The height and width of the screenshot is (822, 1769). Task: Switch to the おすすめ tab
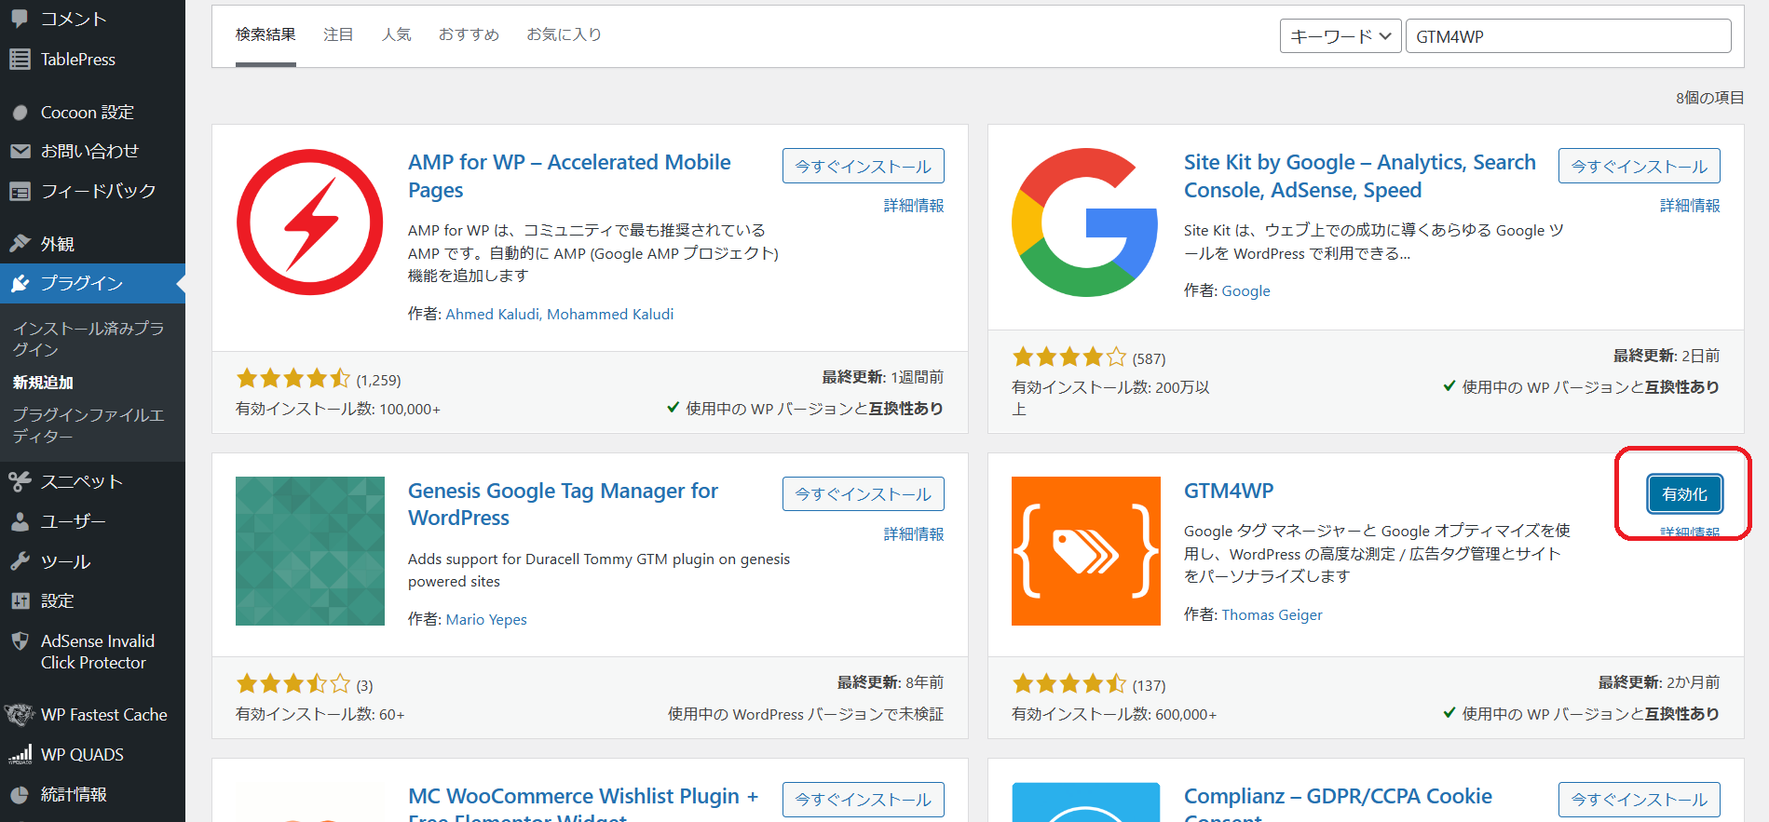[x=469, y=34]
